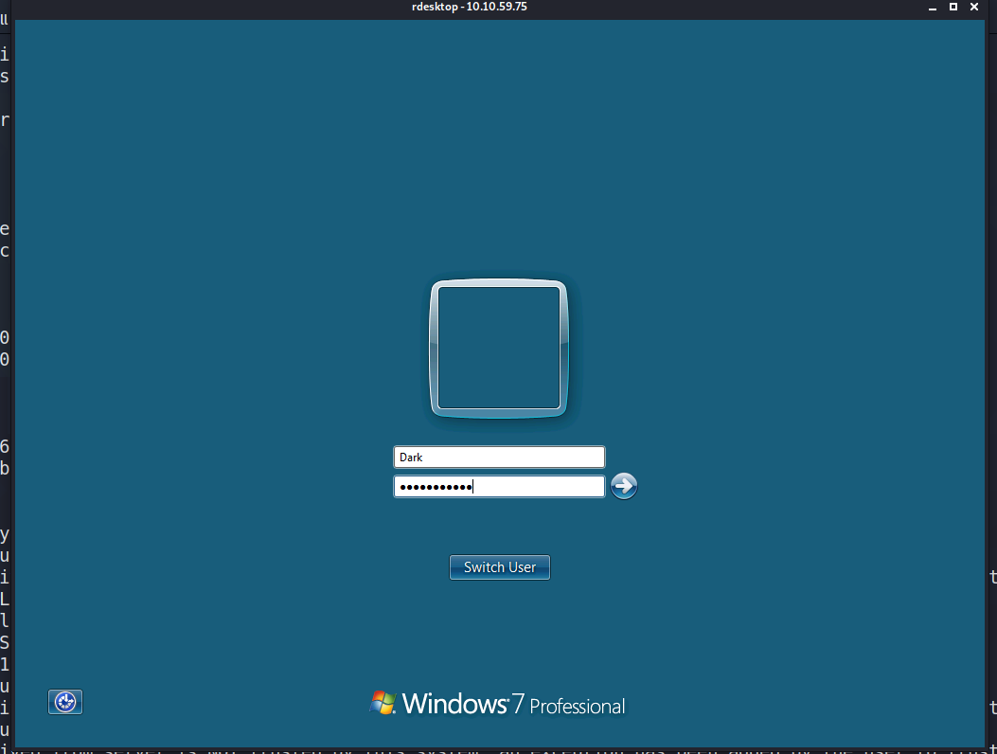This screenshot has width=997, height=754.
Task: Click the Switch User button
Action: click(500, 567)
